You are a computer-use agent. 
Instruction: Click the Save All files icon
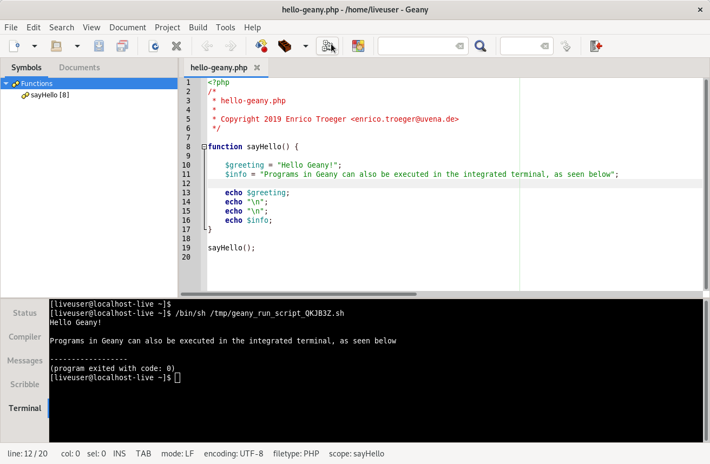(x=122, y=46)
